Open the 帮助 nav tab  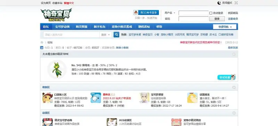tap(159, 27)
